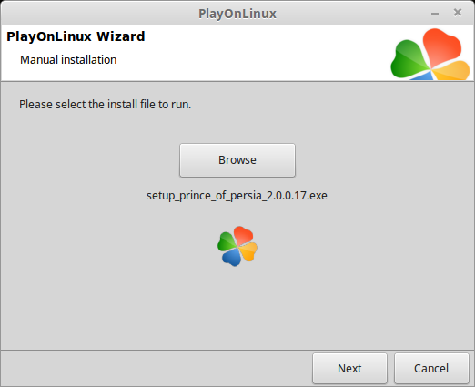The image size is (475, 387).
Task: Click the red petal of the header logo
Action: (441, 46)
